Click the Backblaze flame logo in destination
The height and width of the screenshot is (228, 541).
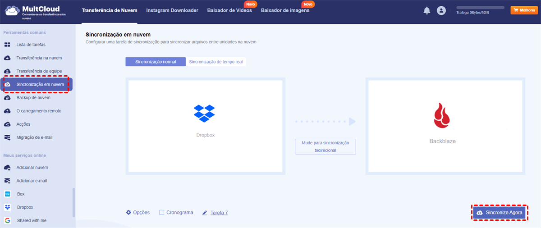442,115
